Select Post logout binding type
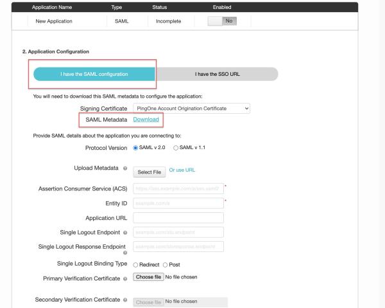Image resolution: width=385 pixels, height=308 pixels. pyautogui.click(x=166, y=265)
